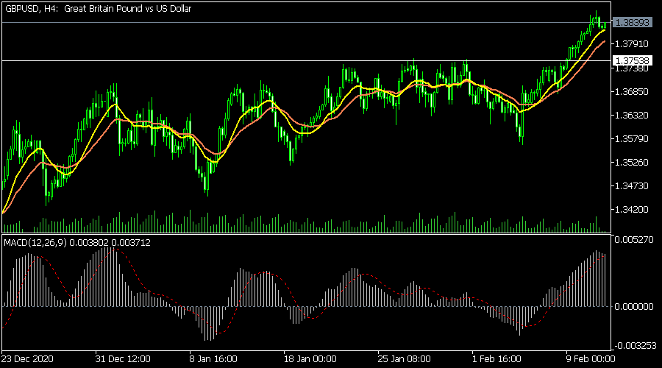Click the 18 Jan 00:00 time label

point(310,358)
